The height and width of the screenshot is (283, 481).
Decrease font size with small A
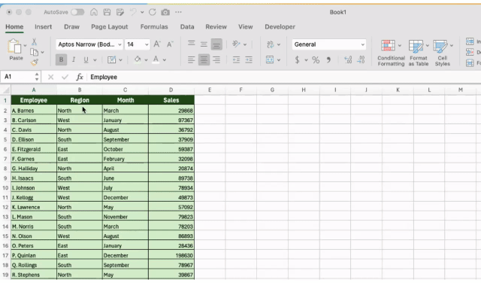click(x=170, y=44)
